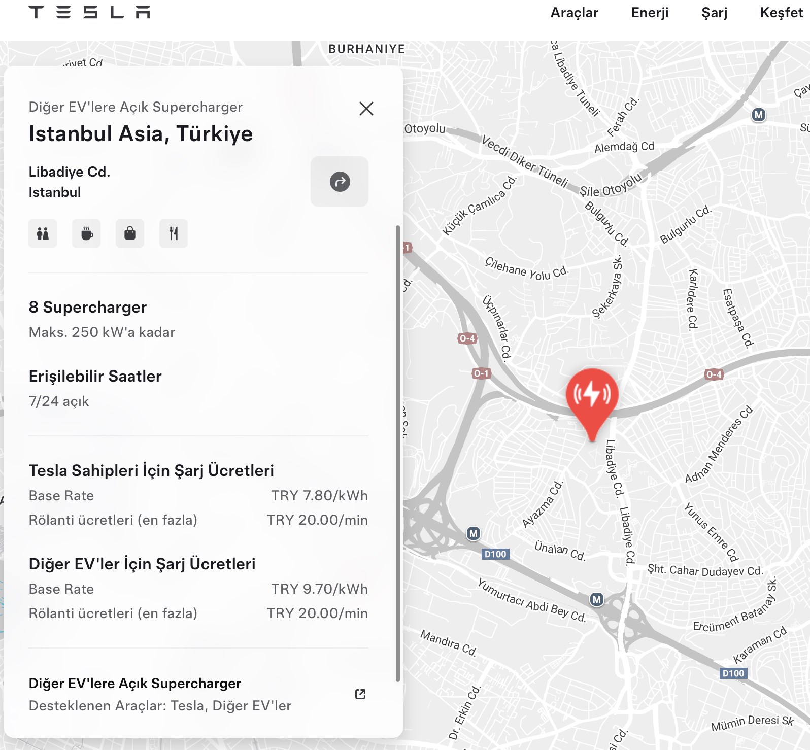Click the Tesla logo
810x750 pixels.
(89, 12)
